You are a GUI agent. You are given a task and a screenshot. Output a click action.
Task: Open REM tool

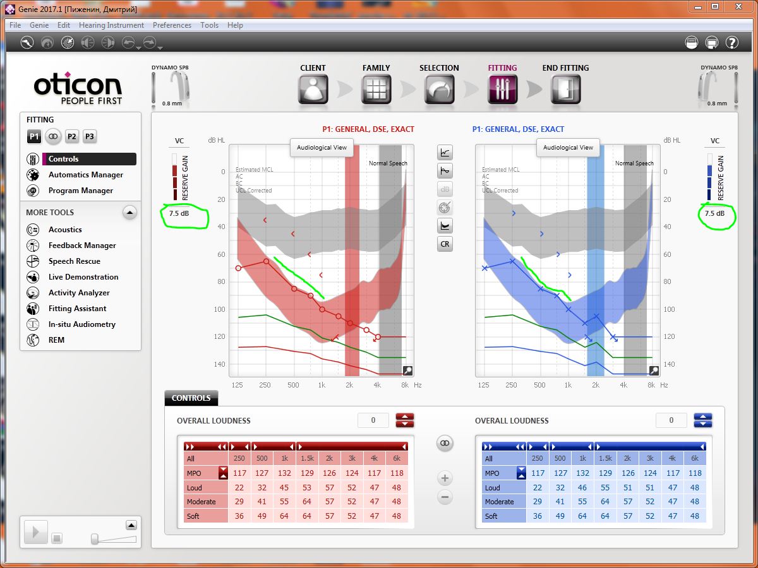pos(56,340)
